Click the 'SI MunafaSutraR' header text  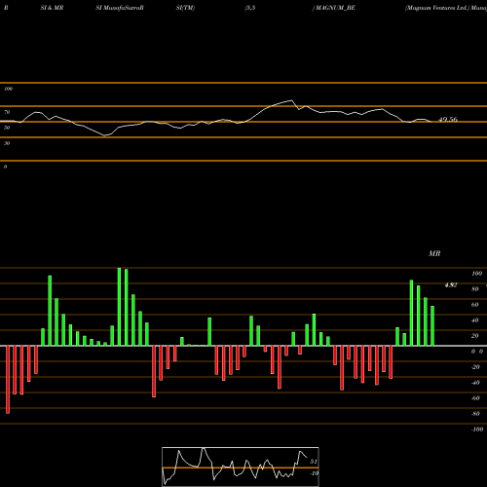[x=120, y=8]
